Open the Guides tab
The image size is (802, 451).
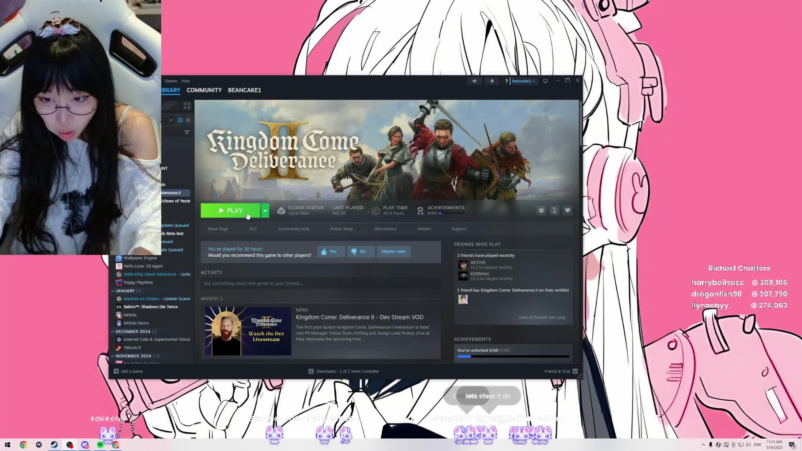pyautogui.click(x=424, y=229)
